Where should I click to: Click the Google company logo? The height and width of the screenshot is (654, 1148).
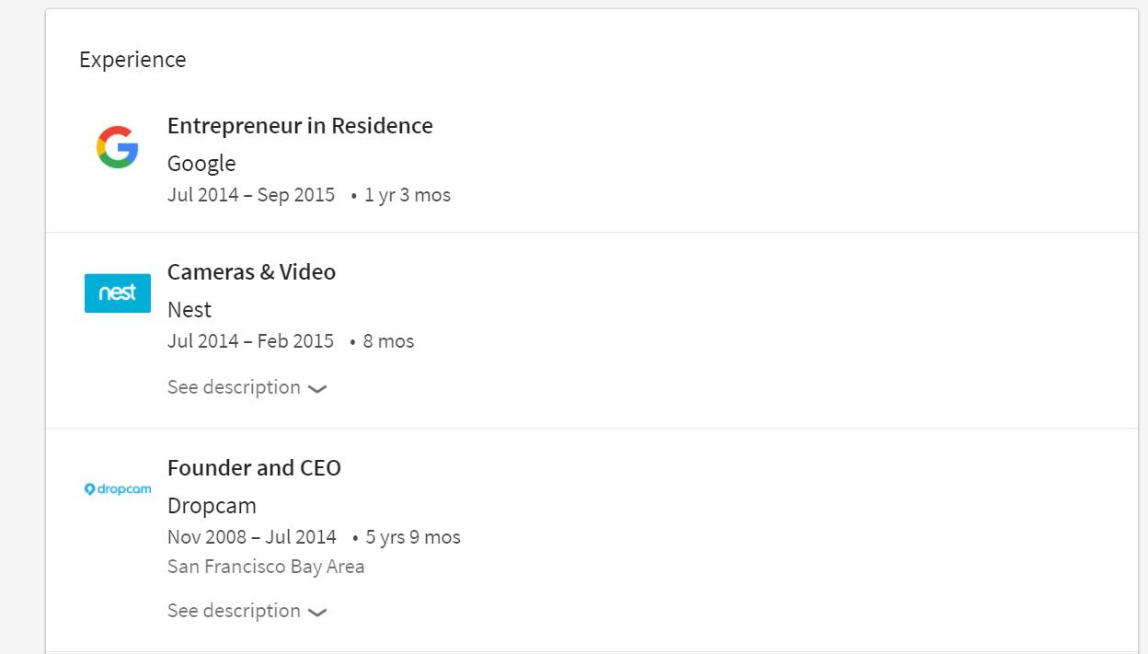click(118, 147)
